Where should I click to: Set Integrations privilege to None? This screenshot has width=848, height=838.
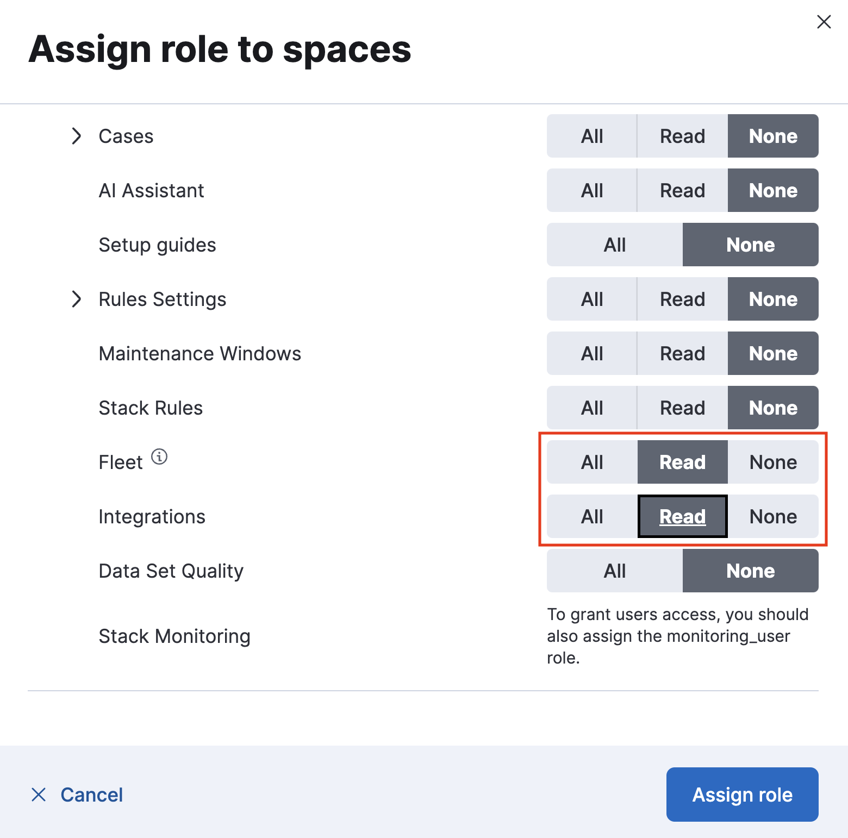(x=773, y=517)
